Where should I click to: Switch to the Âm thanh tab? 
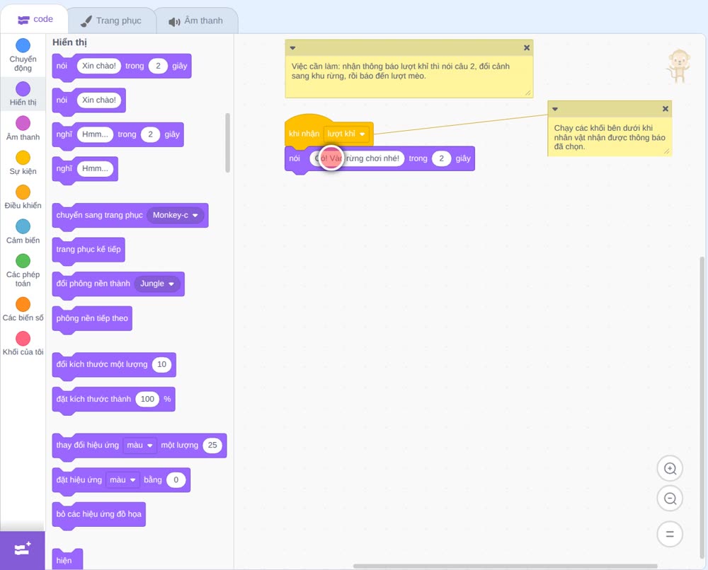(x=196, y=21)
